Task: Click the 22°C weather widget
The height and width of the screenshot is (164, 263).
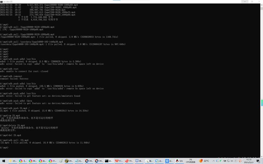Action: (204, 161)
